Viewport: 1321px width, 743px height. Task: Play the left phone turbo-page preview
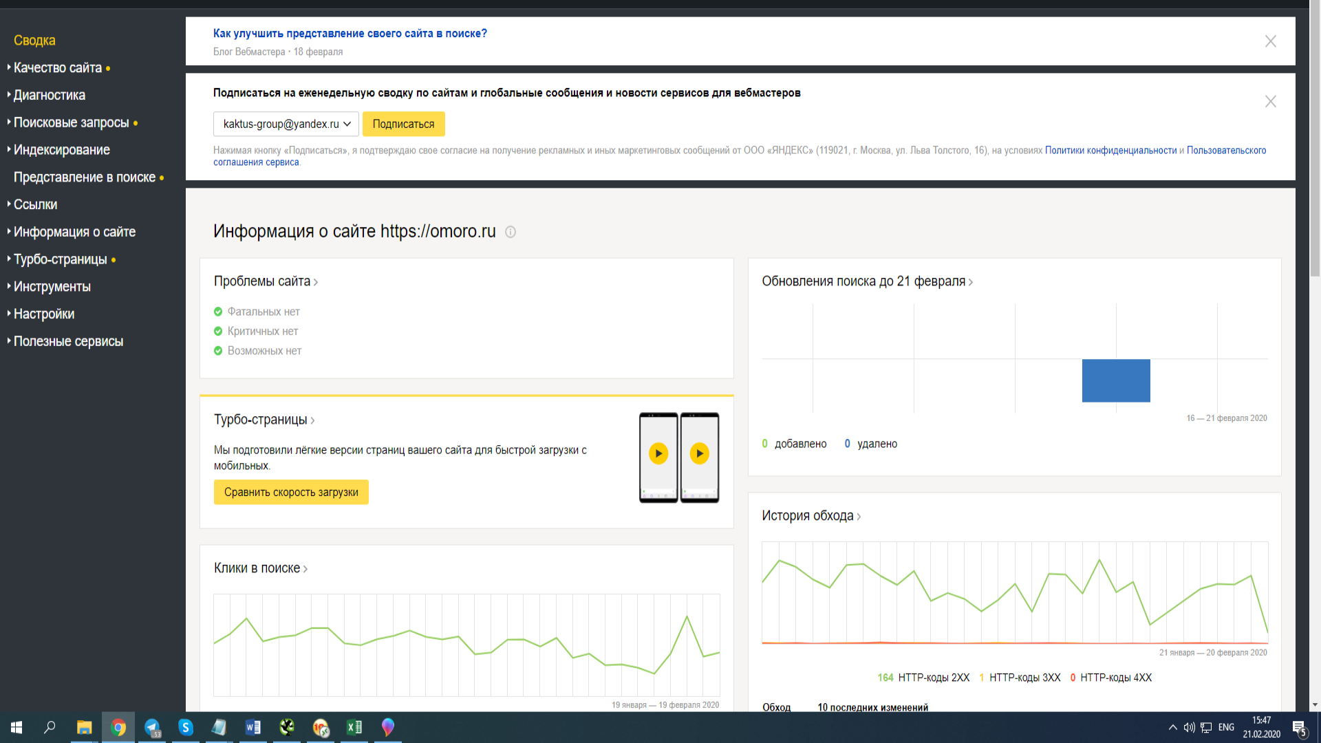(658, 453)
